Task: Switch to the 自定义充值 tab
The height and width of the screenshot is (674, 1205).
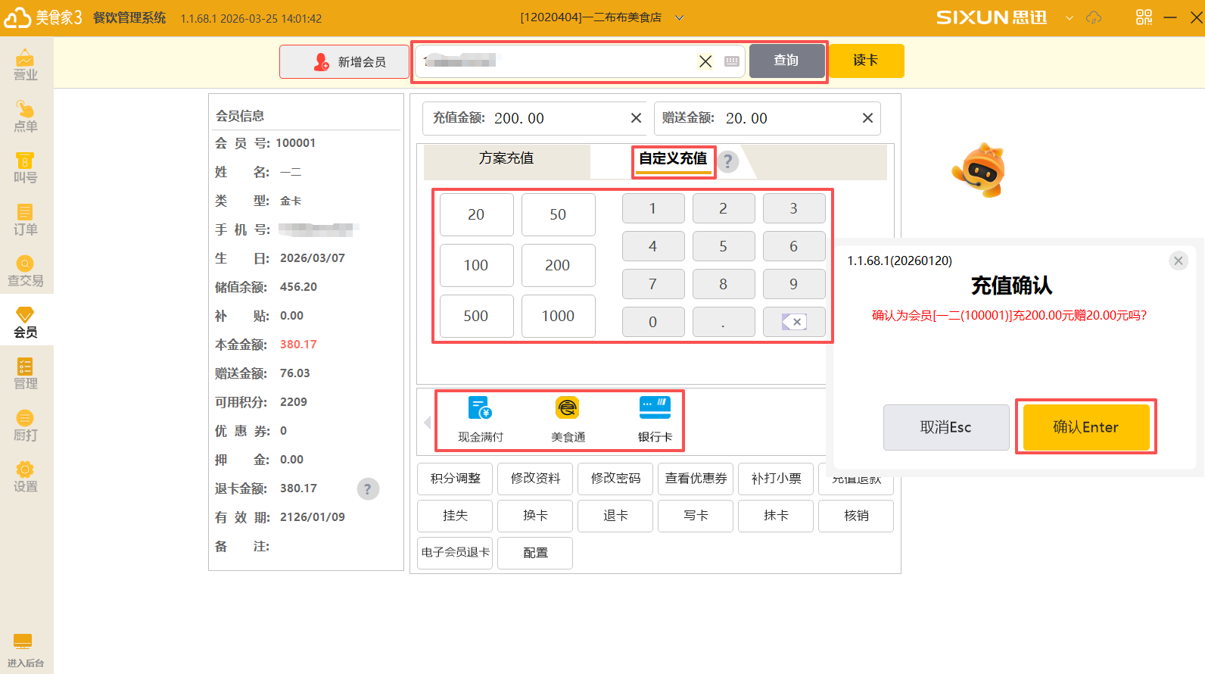Action: pos(673,158)
